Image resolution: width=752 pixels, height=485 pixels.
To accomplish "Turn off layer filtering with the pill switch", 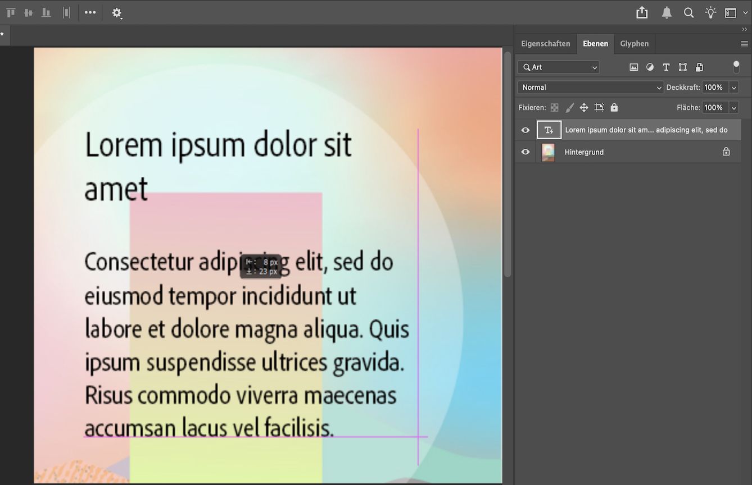I will [736, 67].
